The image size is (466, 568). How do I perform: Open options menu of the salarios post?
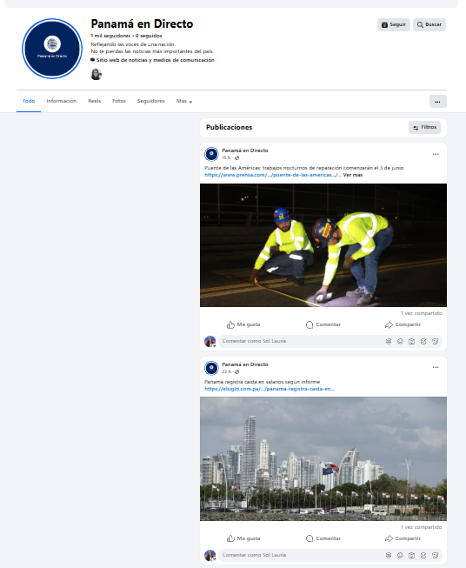tap(436, 367)
